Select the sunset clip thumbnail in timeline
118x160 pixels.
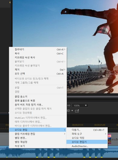pos(110,139)
